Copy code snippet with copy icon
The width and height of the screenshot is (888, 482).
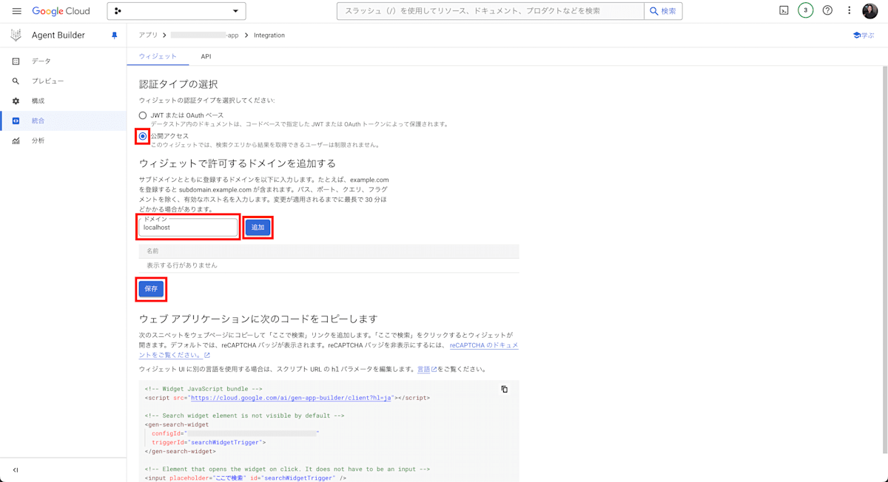click(x=505, y=389)
